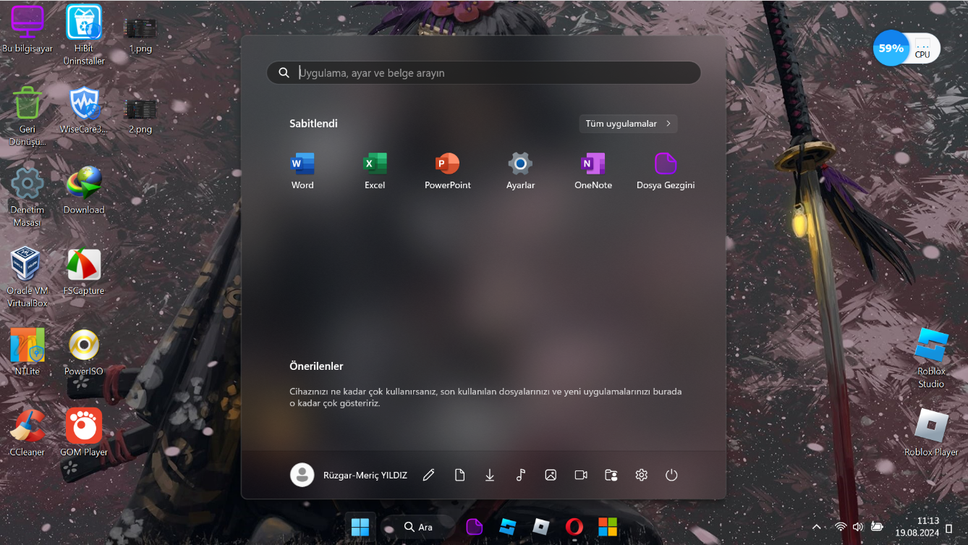
Task: Show all apps via Tüm uygulamalar
Action: coord(628,124)
